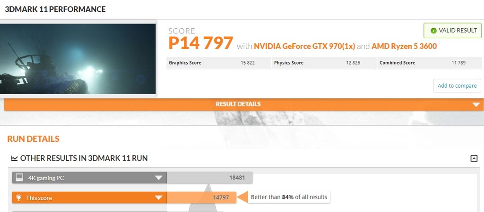Click the Add to compare button

457,86
